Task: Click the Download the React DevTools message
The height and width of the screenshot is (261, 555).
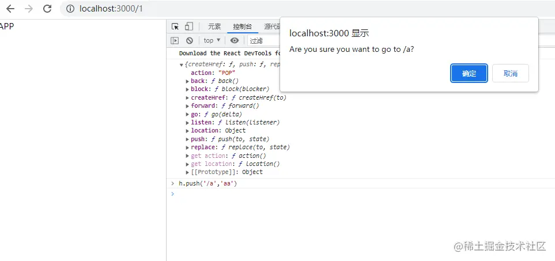Action: tap(230, 54)
